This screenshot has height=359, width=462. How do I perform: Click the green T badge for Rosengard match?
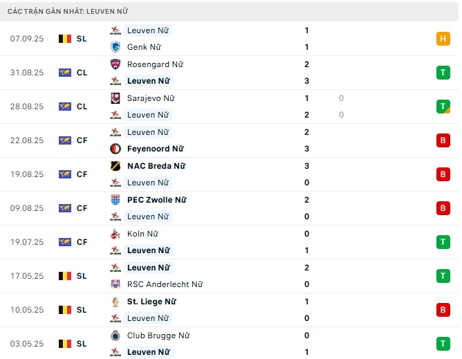point(443,73)
